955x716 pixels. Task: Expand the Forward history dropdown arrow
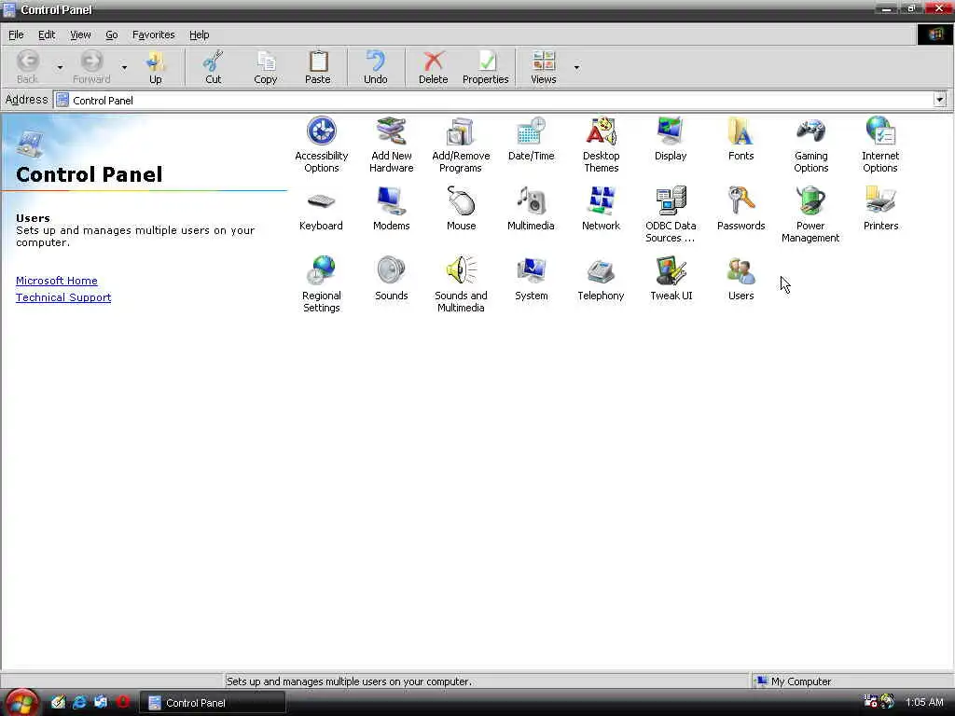124,67
